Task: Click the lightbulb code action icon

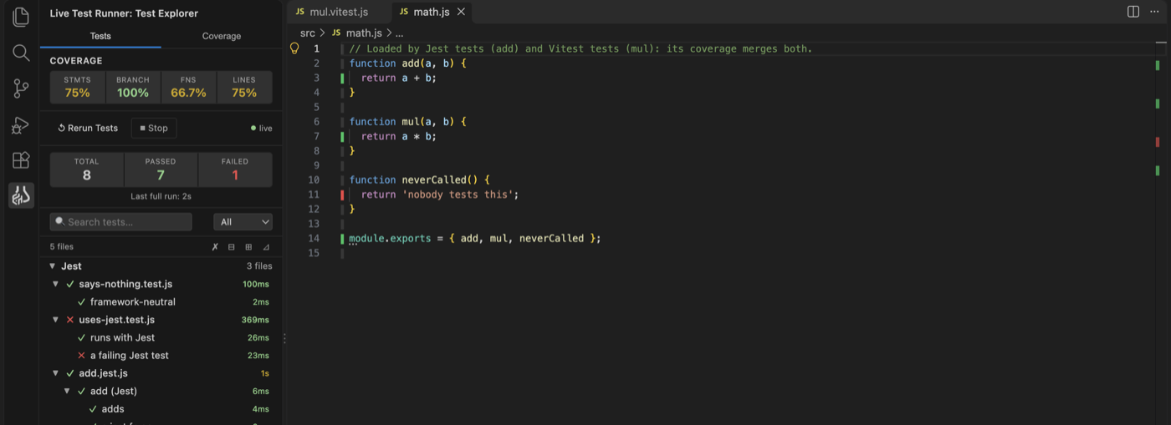Action: coord(294,48)
